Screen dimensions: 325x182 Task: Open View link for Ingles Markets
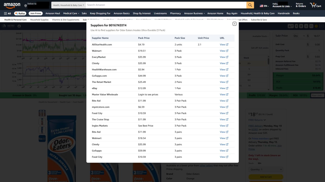tap(224, 126)
